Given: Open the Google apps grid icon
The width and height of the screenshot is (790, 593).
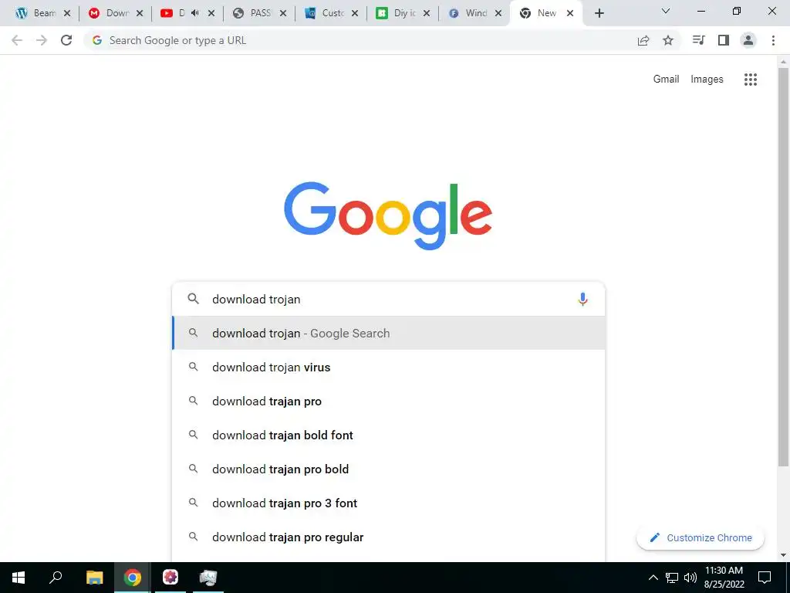Looking at the screenshot, I should tap(750, 80).
